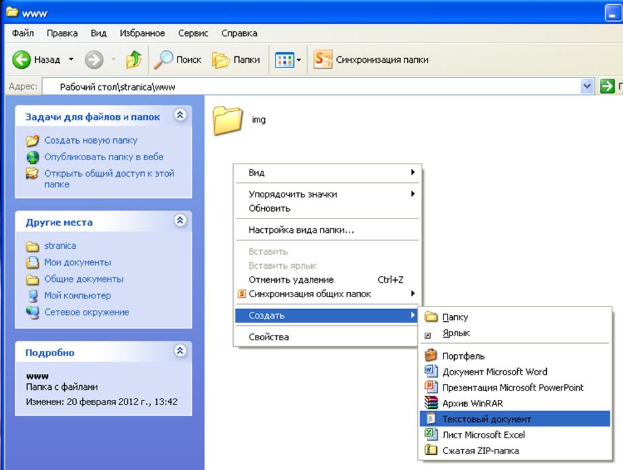Start folder synchronization from toolbar

click(371, 60)
